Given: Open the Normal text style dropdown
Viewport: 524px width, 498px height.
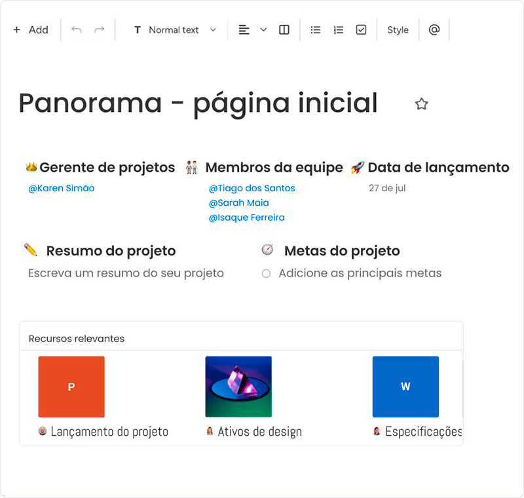Looking at the screenshot, I should click(x=175, y=30).
